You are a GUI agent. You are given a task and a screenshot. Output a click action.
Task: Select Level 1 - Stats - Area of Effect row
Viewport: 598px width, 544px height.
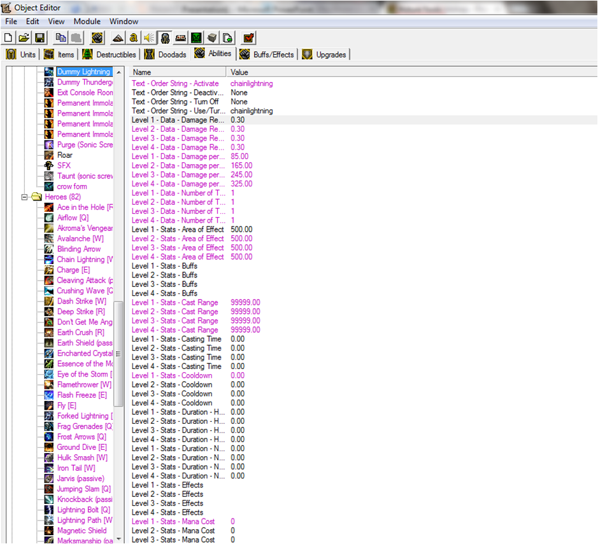coord(364,229)
